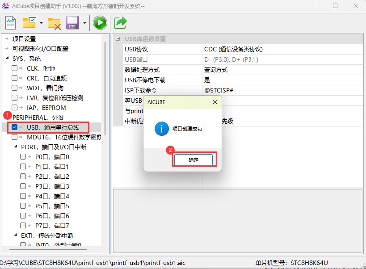Select CLK, 时钟 label
This screenshot has height=269, width=366.
coord(41,68)
